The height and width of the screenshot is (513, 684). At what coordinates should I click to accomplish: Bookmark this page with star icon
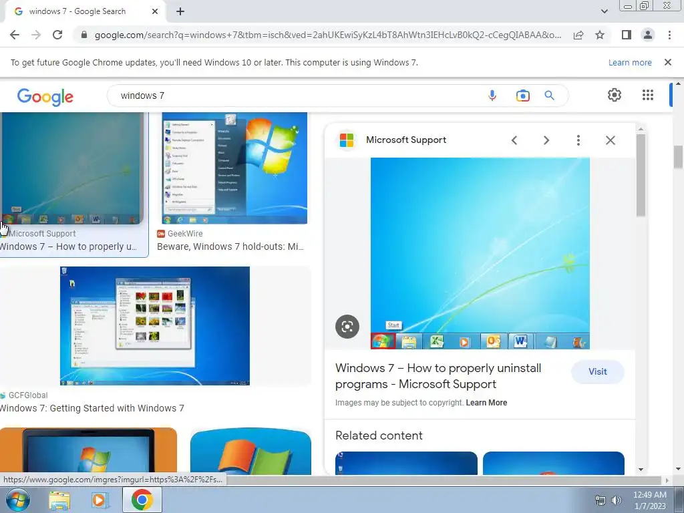[600, 35]
